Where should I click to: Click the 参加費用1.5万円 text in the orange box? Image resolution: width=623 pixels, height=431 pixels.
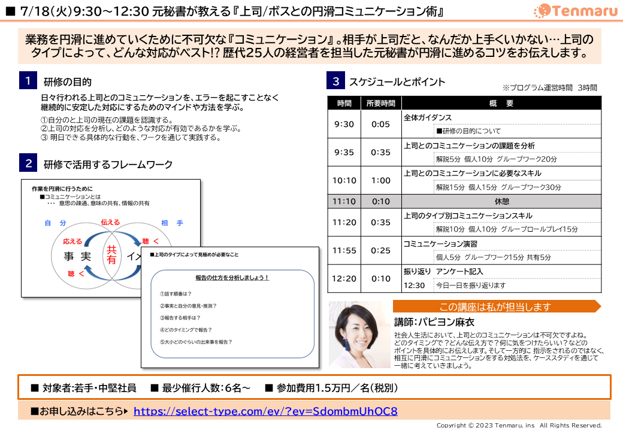[x=331, y=388]
